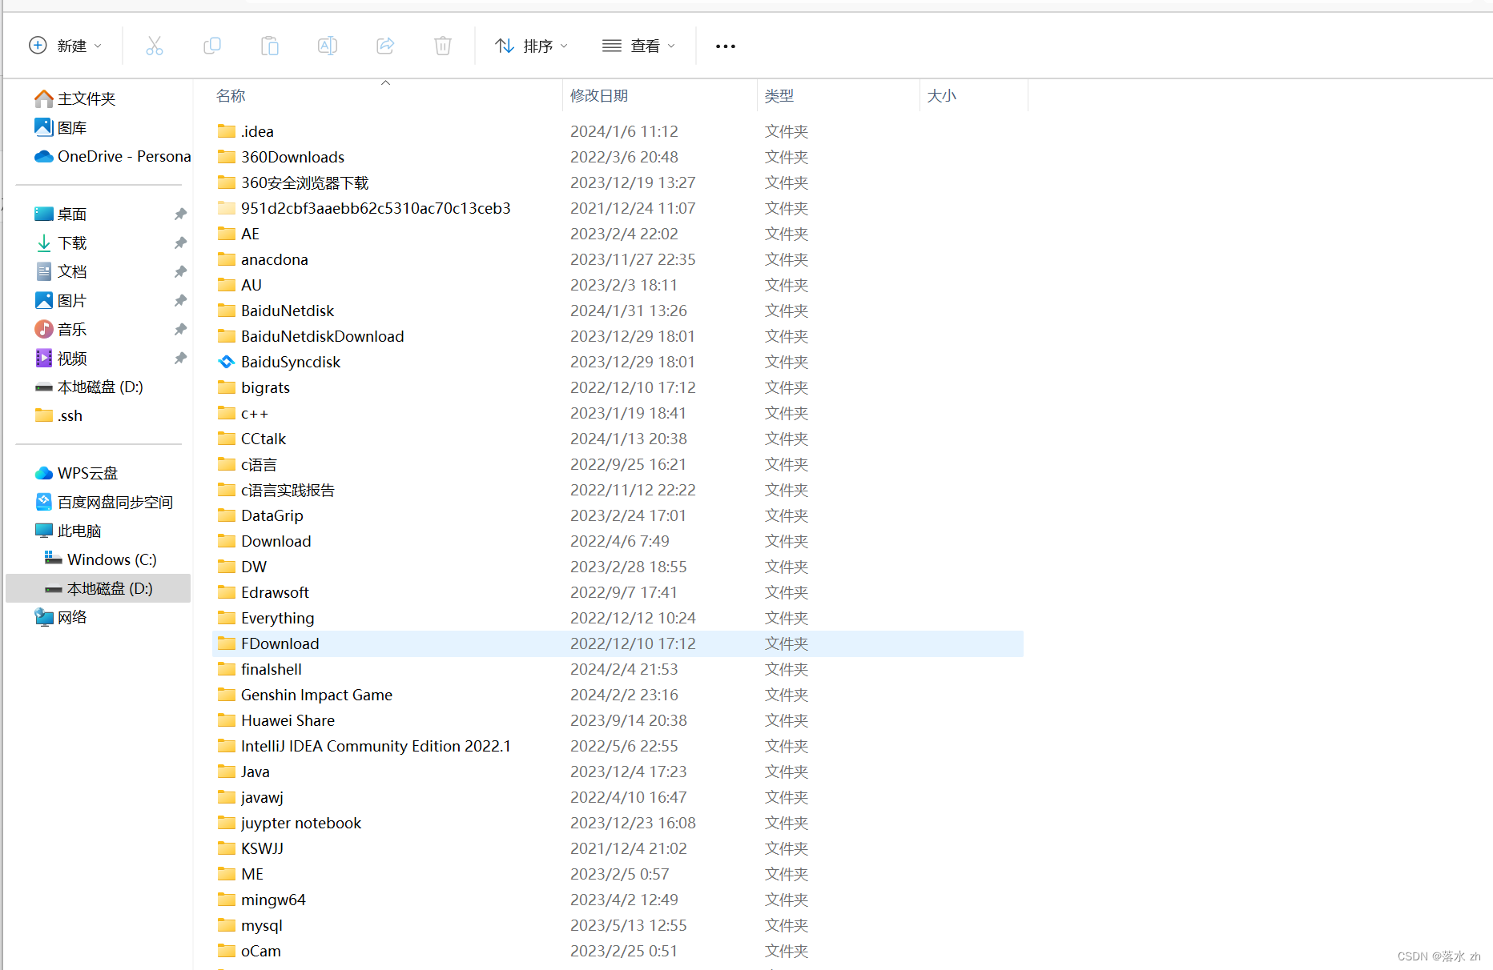Click pin icon next to 音乐
Image resolution: width=1493 pixels, height=970 pixels.
pyautogui.click(x=180, y=329)
